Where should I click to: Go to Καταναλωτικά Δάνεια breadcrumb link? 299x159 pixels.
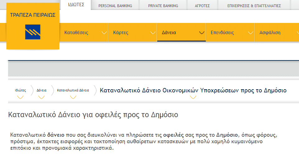73,90
